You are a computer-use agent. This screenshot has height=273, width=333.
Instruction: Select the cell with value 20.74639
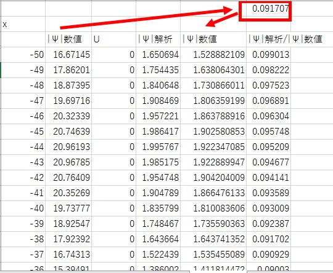(x=68, y=132)
